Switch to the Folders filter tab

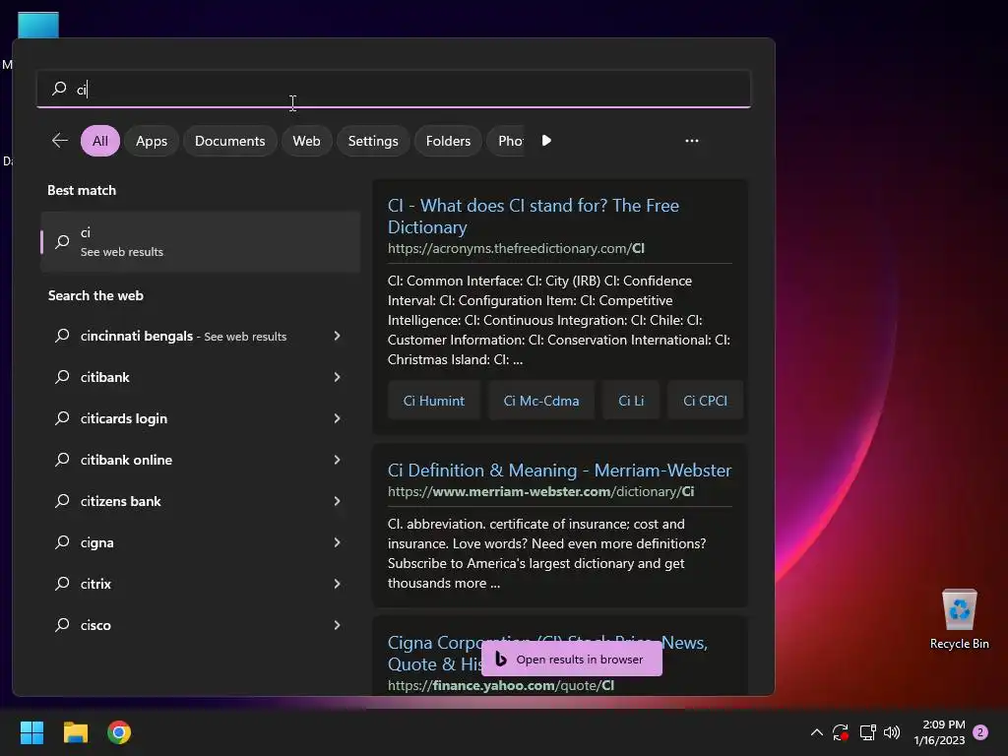click(448, 141)
